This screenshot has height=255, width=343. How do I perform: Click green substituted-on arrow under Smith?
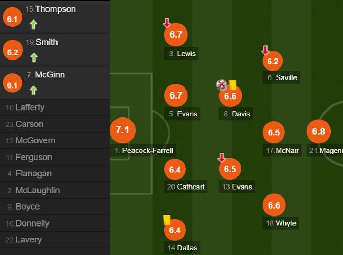34,57
